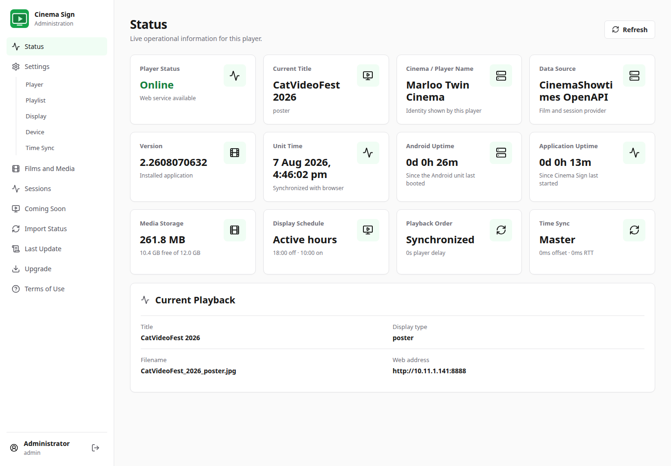
Task: Open the Coming Soon page
Action: 57,209
